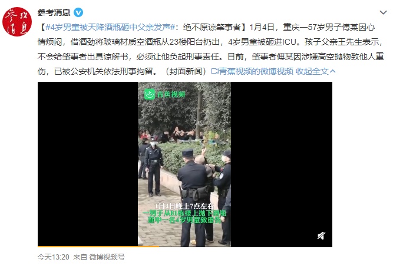Click the 青蕉视频 watermark logo in the video

point(164,94)
